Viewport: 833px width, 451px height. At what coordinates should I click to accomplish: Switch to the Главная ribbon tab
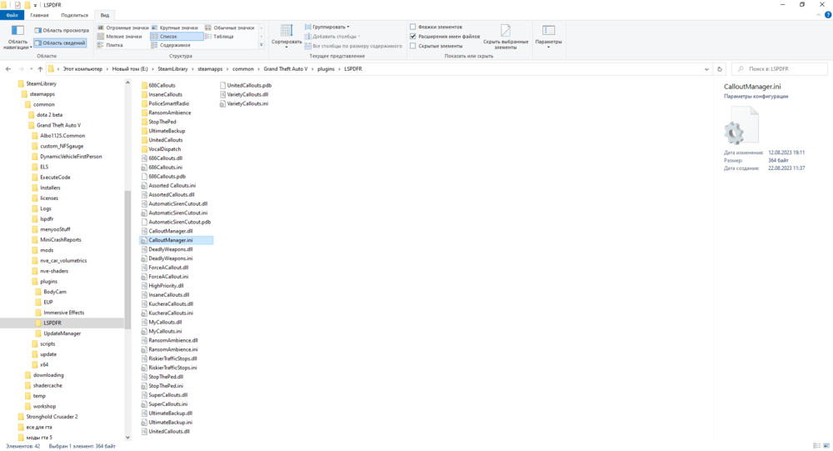tap(39, 16)
